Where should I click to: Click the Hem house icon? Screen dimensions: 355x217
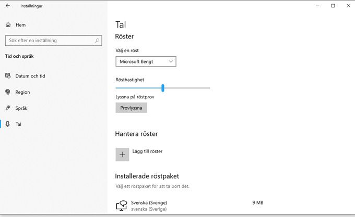[x=8, y=25]
